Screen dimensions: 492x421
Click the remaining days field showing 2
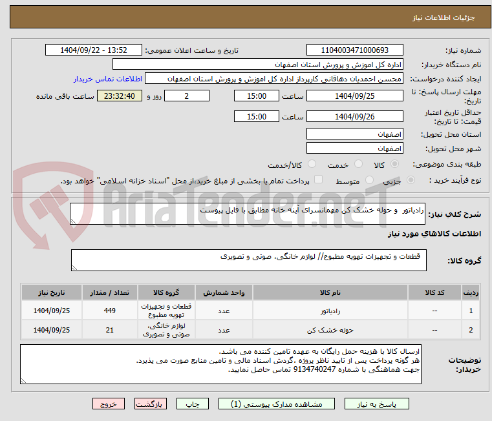[187, 96]
